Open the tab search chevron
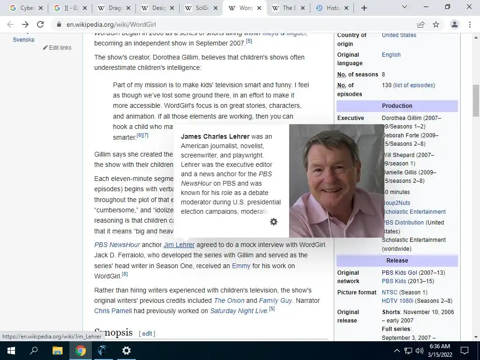Image resolution: width=480 pixels, height=360 pixels. coord(405,7)
